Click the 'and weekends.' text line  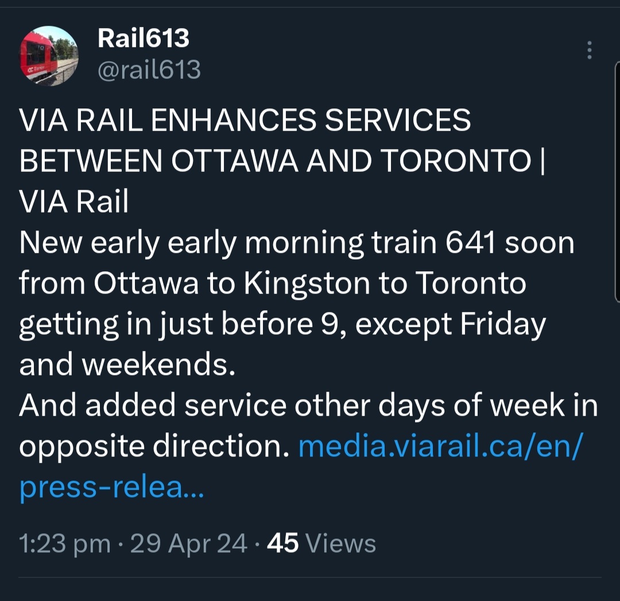pyautogui.click(x=127, y=365)
